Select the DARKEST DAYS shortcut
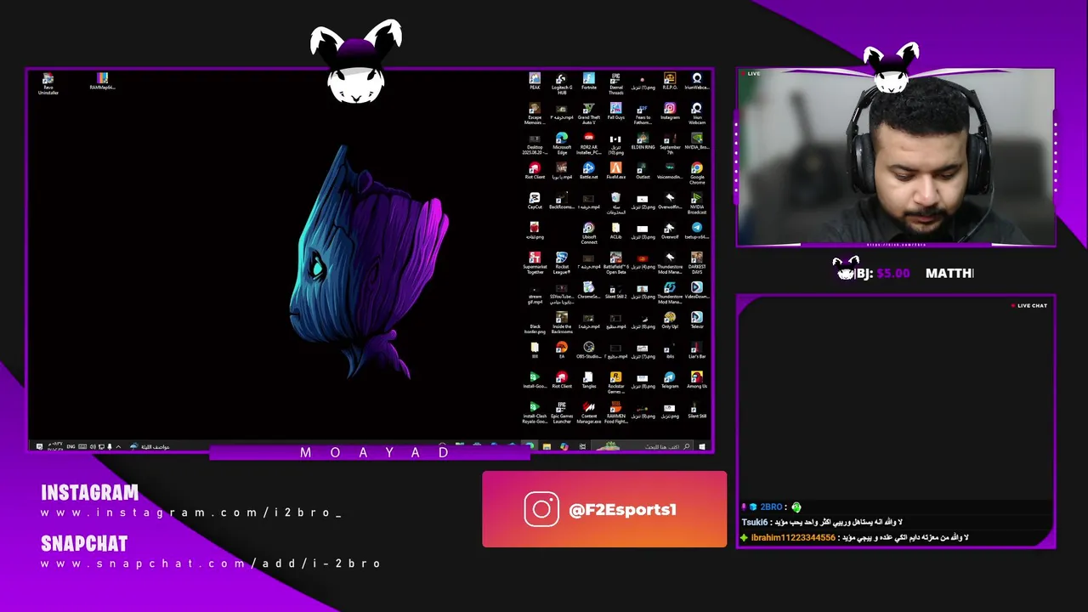Viewport: 1088px width, 612px height. 697,263
